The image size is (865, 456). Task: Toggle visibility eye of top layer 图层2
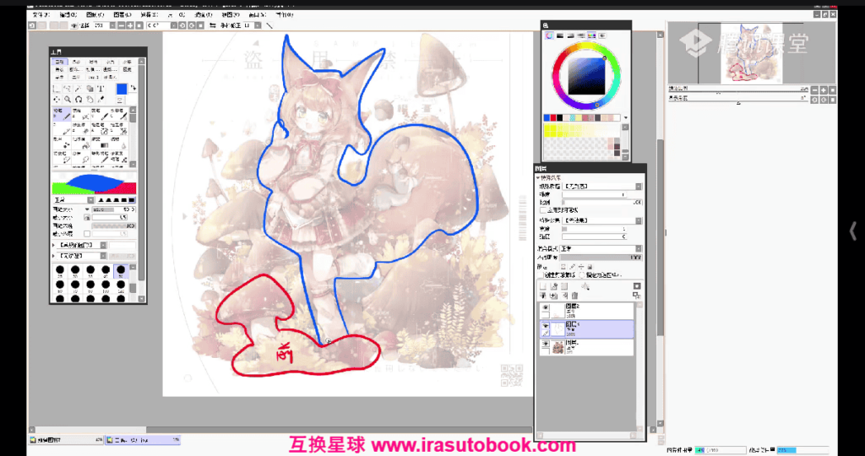tap(546, 307)
